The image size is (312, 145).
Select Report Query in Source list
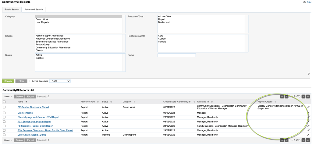(x=79, y=44)
